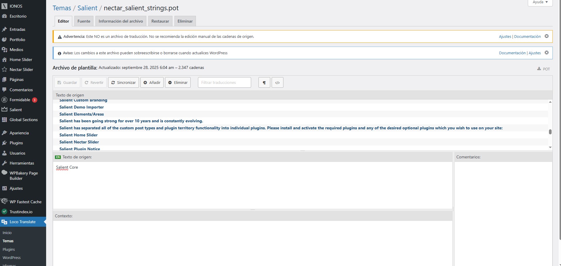Open the WP Fastest Cache menu
The image size is (561, 266).
tap(25, 202)
